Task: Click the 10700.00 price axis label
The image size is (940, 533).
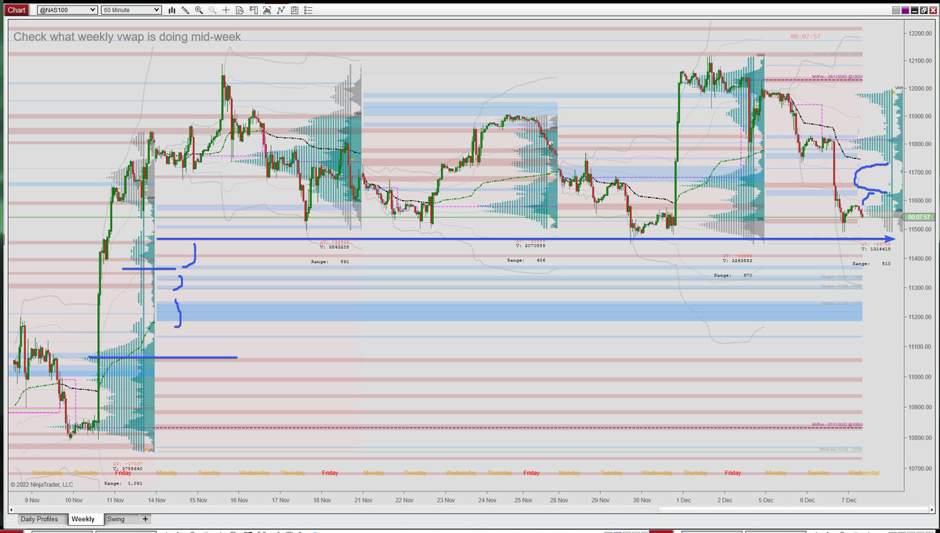Action: click(x=922, y=468)
